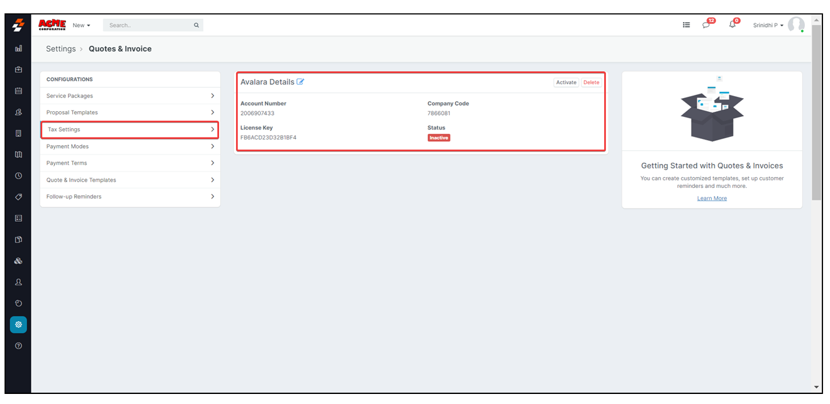The height and width of the screenshot is (404, 830).
Task: Open the Srinidhi P user dropdown
Action: pos(768,25)
